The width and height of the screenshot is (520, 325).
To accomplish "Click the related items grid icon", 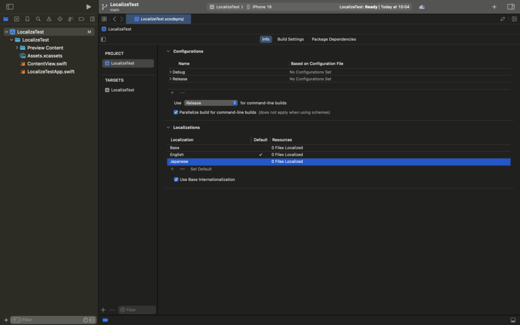I will pos(104,19).
